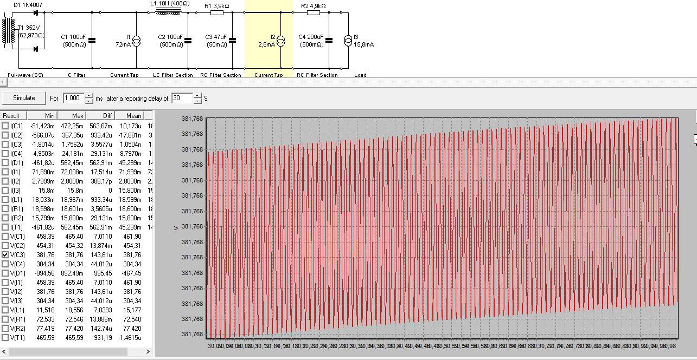Select the C1 100uF capacitor symbol
The width and height of the screenshot is (697, 360).
click(92, 40)
